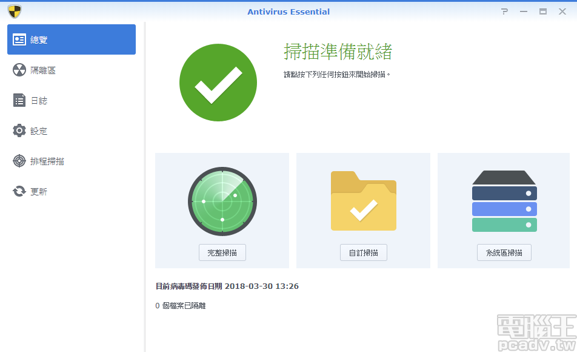Click the 設定 settings gear icon
Viewport: 577px width, 352px height.
click(18, 130)
